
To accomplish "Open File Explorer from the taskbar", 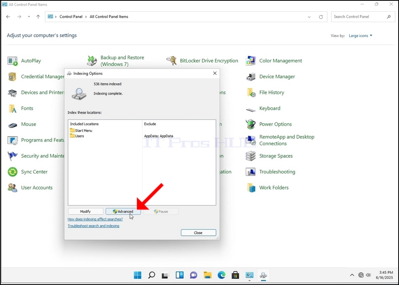I will pyautogui.click(x=207, y=275).
